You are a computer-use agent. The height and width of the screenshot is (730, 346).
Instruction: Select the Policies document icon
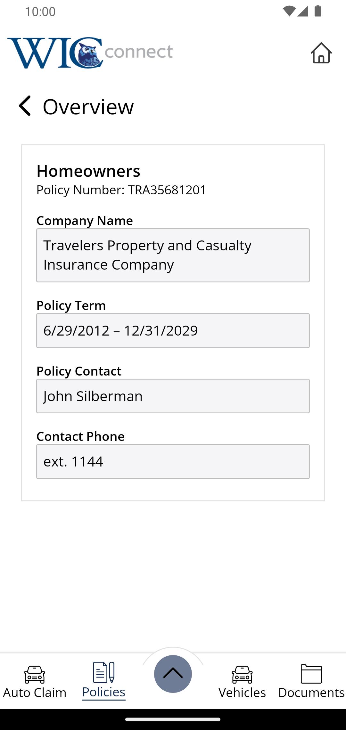tap(104, 672)
